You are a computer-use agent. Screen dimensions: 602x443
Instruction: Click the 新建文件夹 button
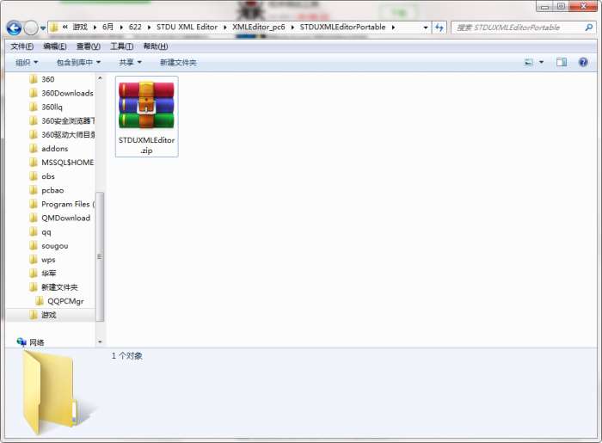pos(178,62)
